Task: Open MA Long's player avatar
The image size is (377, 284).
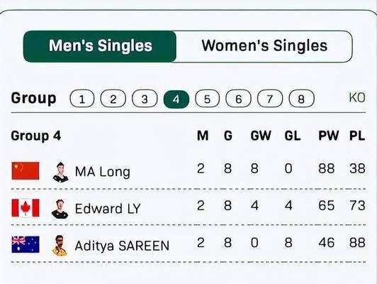Action: tap(61, 172)
